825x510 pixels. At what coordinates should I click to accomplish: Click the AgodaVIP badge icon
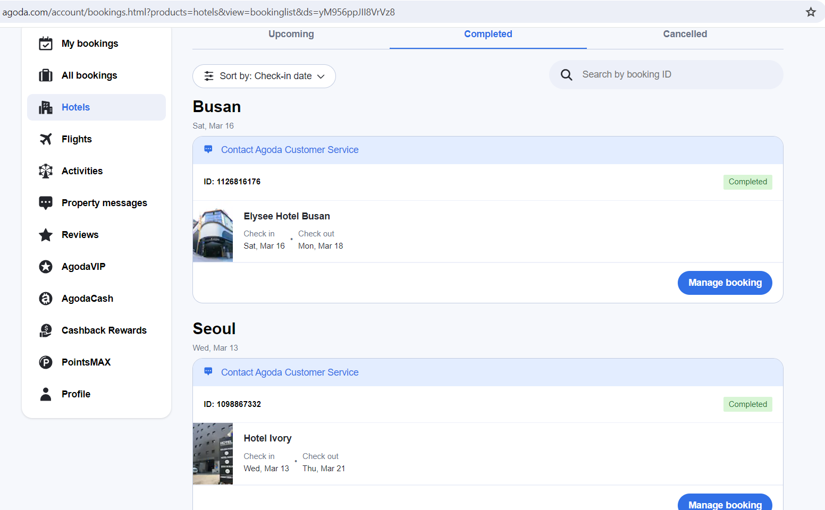pos(46,267)
